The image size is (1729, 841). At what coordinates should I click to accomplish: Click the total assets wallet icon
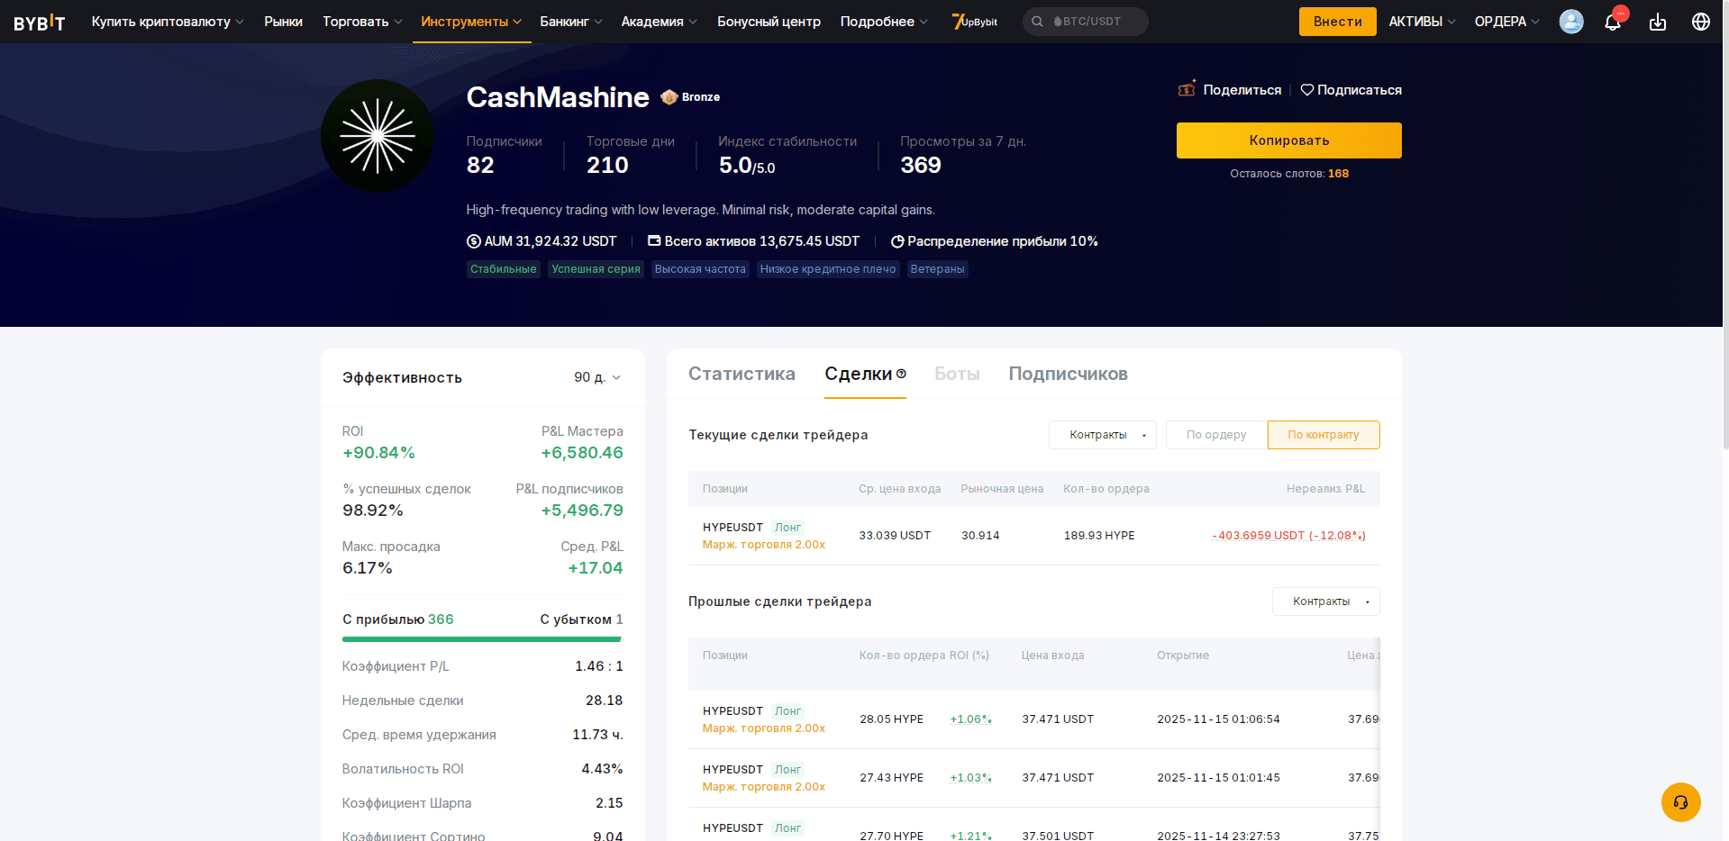tap(654, 241)
